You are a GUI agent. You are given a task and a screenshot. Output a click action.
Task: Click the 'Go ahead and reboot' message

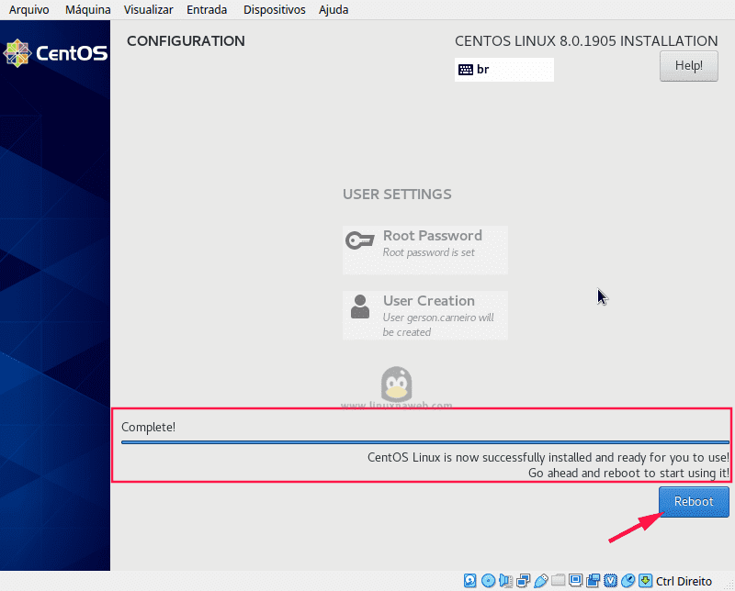coord(628,473)
